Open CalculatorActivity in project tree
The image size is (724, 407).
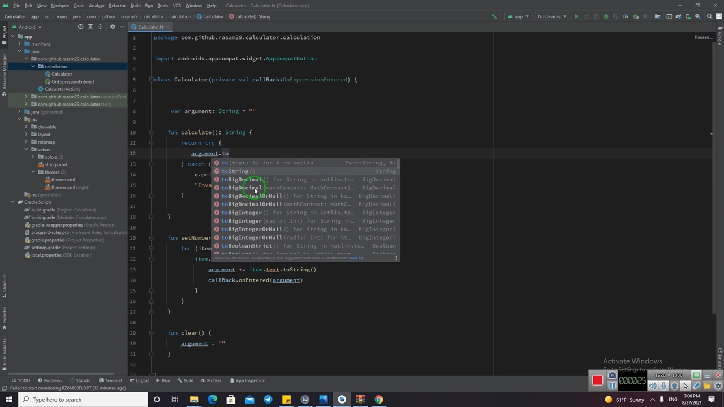[62, 89]
